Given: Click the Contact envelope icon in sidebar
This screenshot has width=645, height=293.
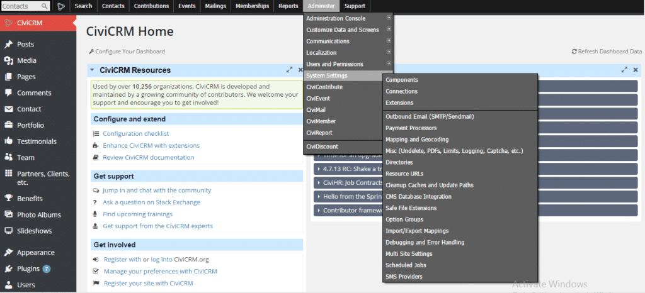Looking at the screenshot, I should pos(8,109).
